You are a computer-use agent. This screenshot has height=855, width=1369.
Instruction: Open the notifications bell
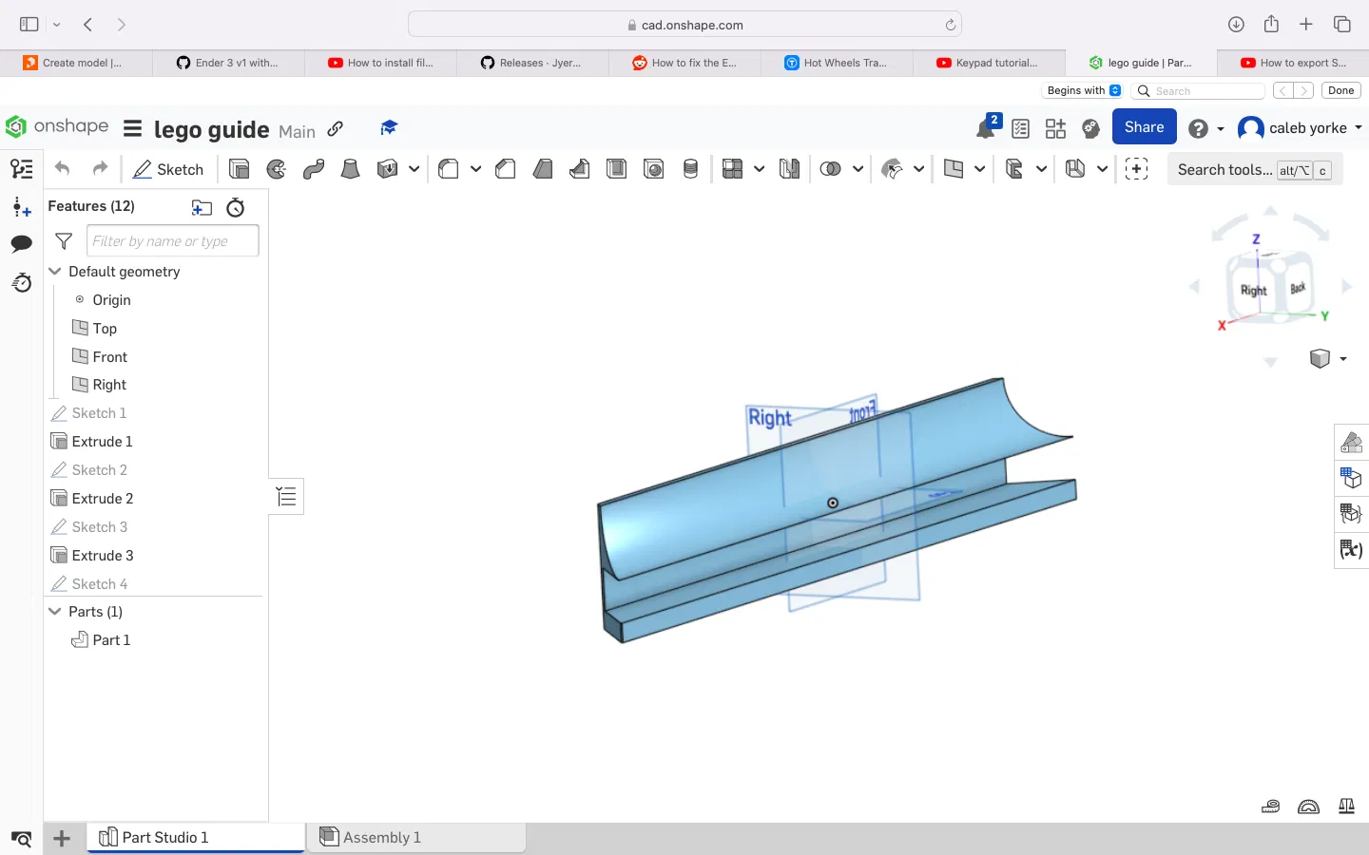click(x=986, y=128)
